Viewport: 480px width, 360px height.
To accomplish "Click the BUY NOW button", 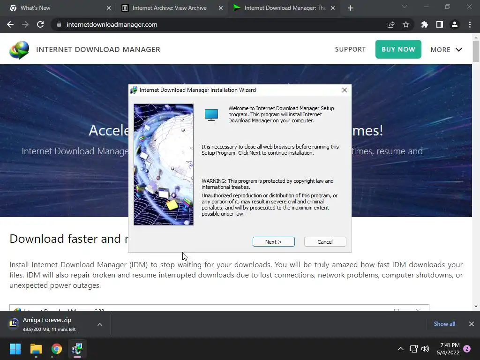I will 398,49.
